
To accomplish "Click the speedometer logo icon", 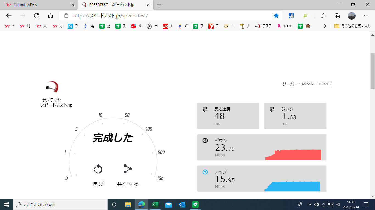I will (x=52, y=87).
